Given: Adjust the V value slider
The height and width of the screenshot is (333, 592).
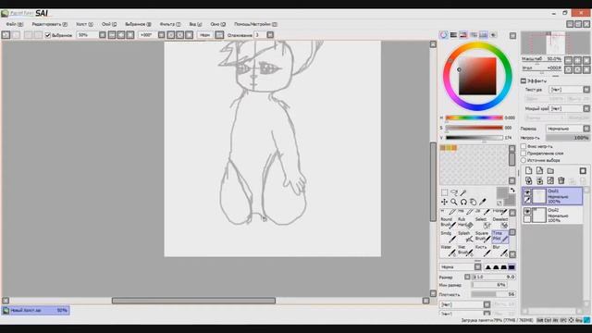Looking at the screenshot, I should [475, 138].
